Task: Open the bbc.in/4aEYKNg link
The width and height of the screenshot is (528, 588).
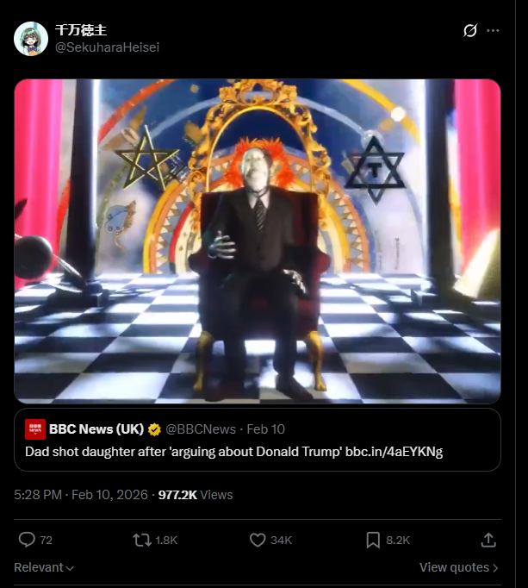Action: tap(394, 451)
